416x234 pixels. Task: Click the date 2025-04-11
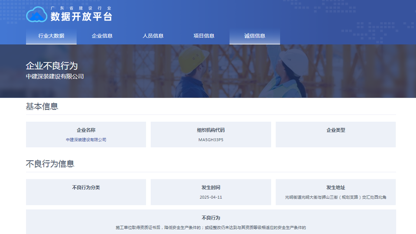coord(211,197)
